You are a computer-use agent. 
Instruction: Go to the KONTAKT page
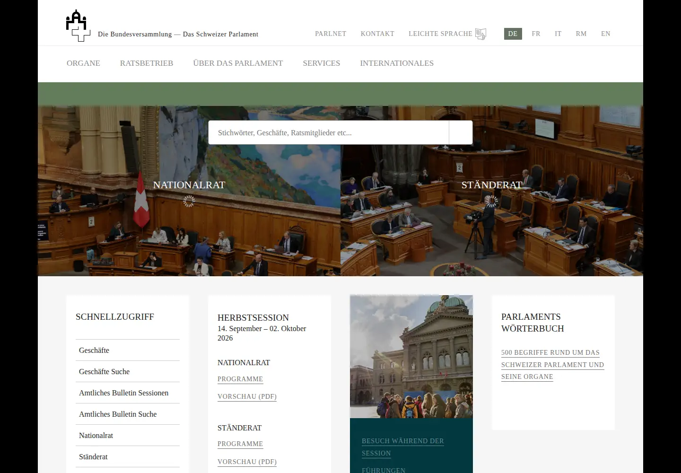click(x=377, y=34)
